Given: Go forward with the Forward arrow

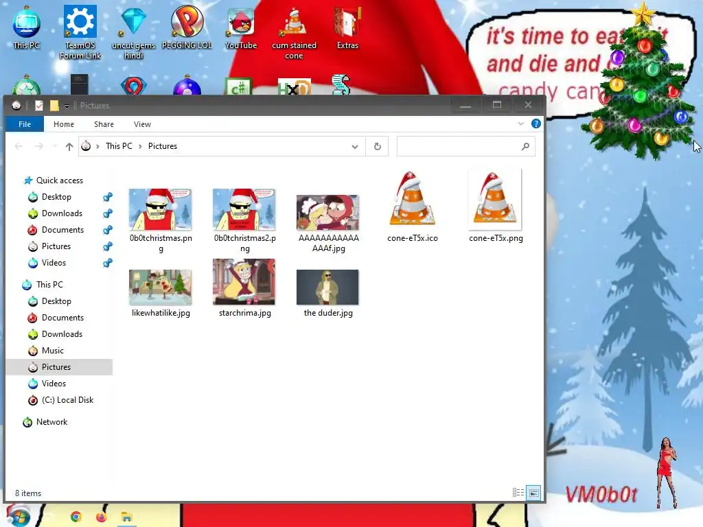Looking at the screenshot, I should coord(39,146).
